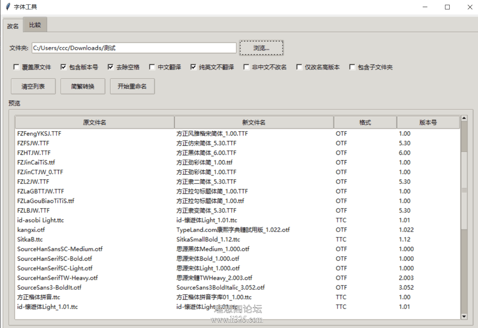Click the 文件夹 path input field
The width and height of the screenshot is (478, 328).
coord(134,48)
